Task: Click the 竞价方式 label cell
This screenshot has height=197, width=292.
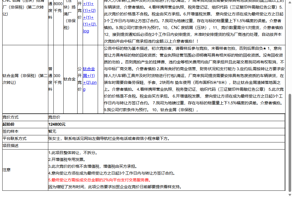Action: coord(25,117)
